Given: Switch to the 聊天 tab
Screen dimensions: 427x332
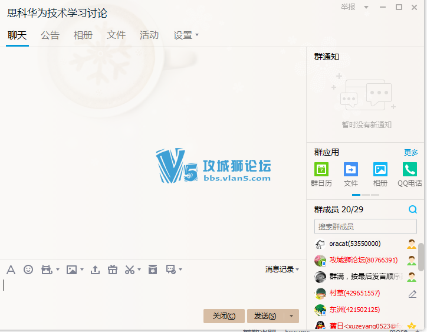Looking at the screenshot, I should (x=17, y=35).
